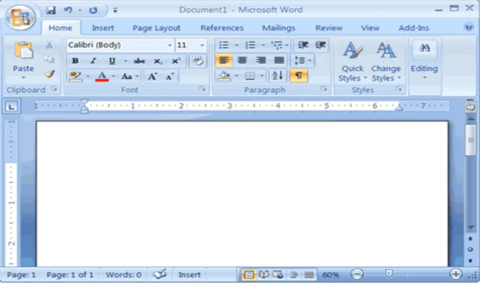Image resolution: width=480 pixels, height=283 pixels.
Task: Enable Italic formatting
Action: click(93, 61)
